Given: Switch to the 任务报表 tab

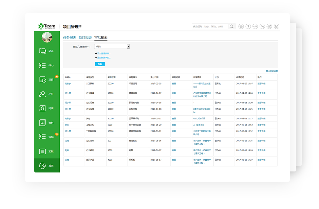Looking at the screenshot, I should 70,38.
